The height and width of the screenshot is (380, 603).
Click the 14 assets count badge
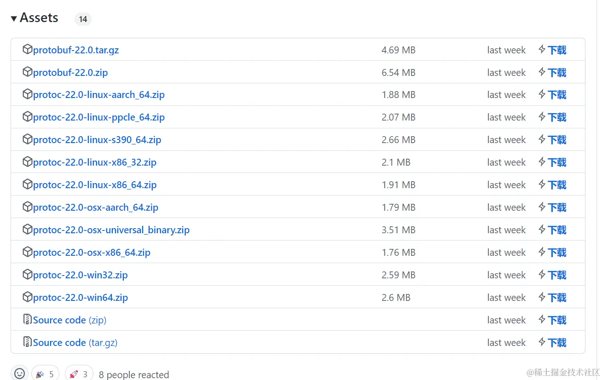[83, 19]
